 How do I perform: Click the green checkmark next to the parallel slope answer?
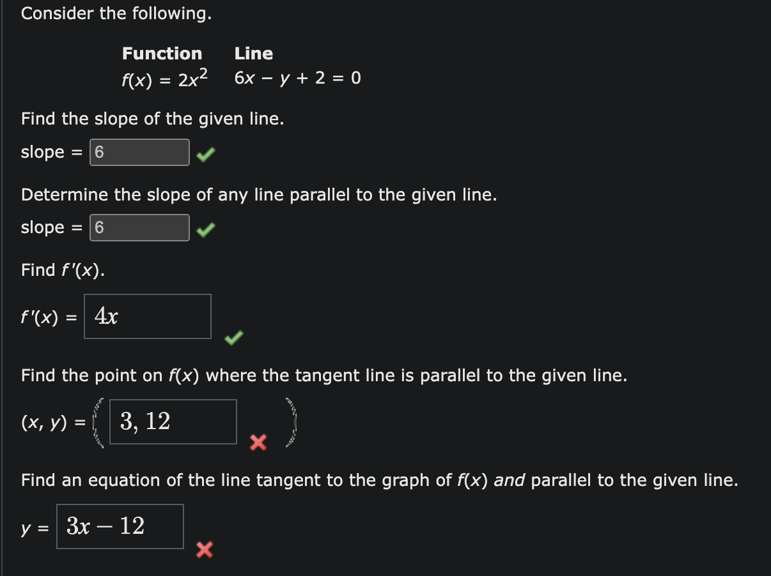203,228
